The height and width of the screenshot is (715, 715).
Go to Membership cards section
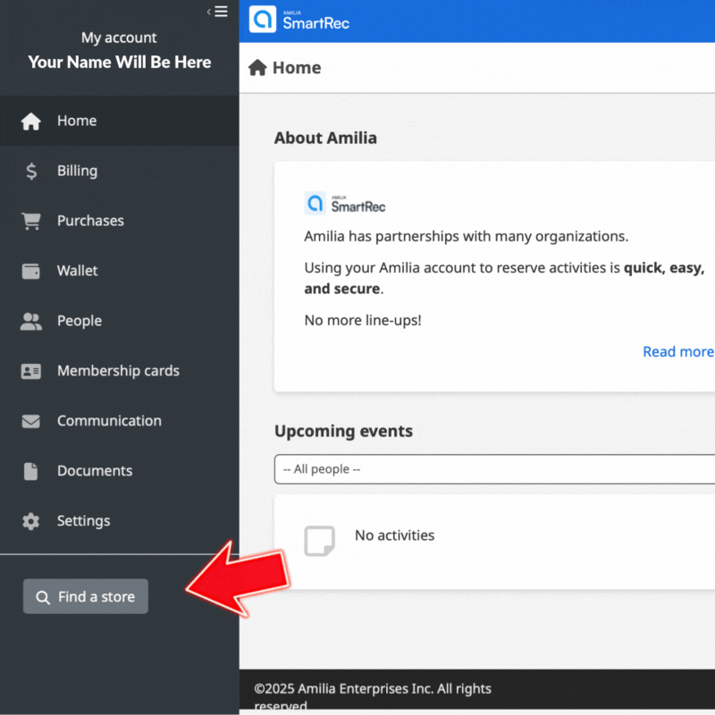click(x=118, y=371)
